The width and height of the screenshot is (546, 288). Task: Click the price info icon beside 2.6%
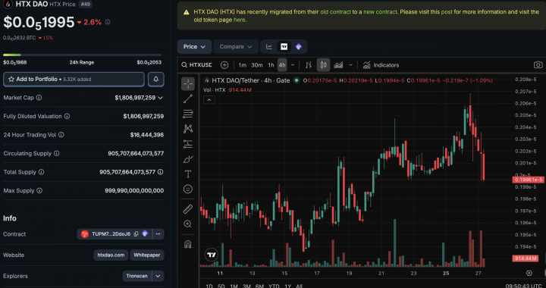coord(108,22)
